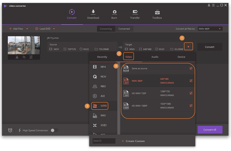Viewport: 231px width, 151px height.
Task: Switch to the Device tab
Action: point(181,57)
